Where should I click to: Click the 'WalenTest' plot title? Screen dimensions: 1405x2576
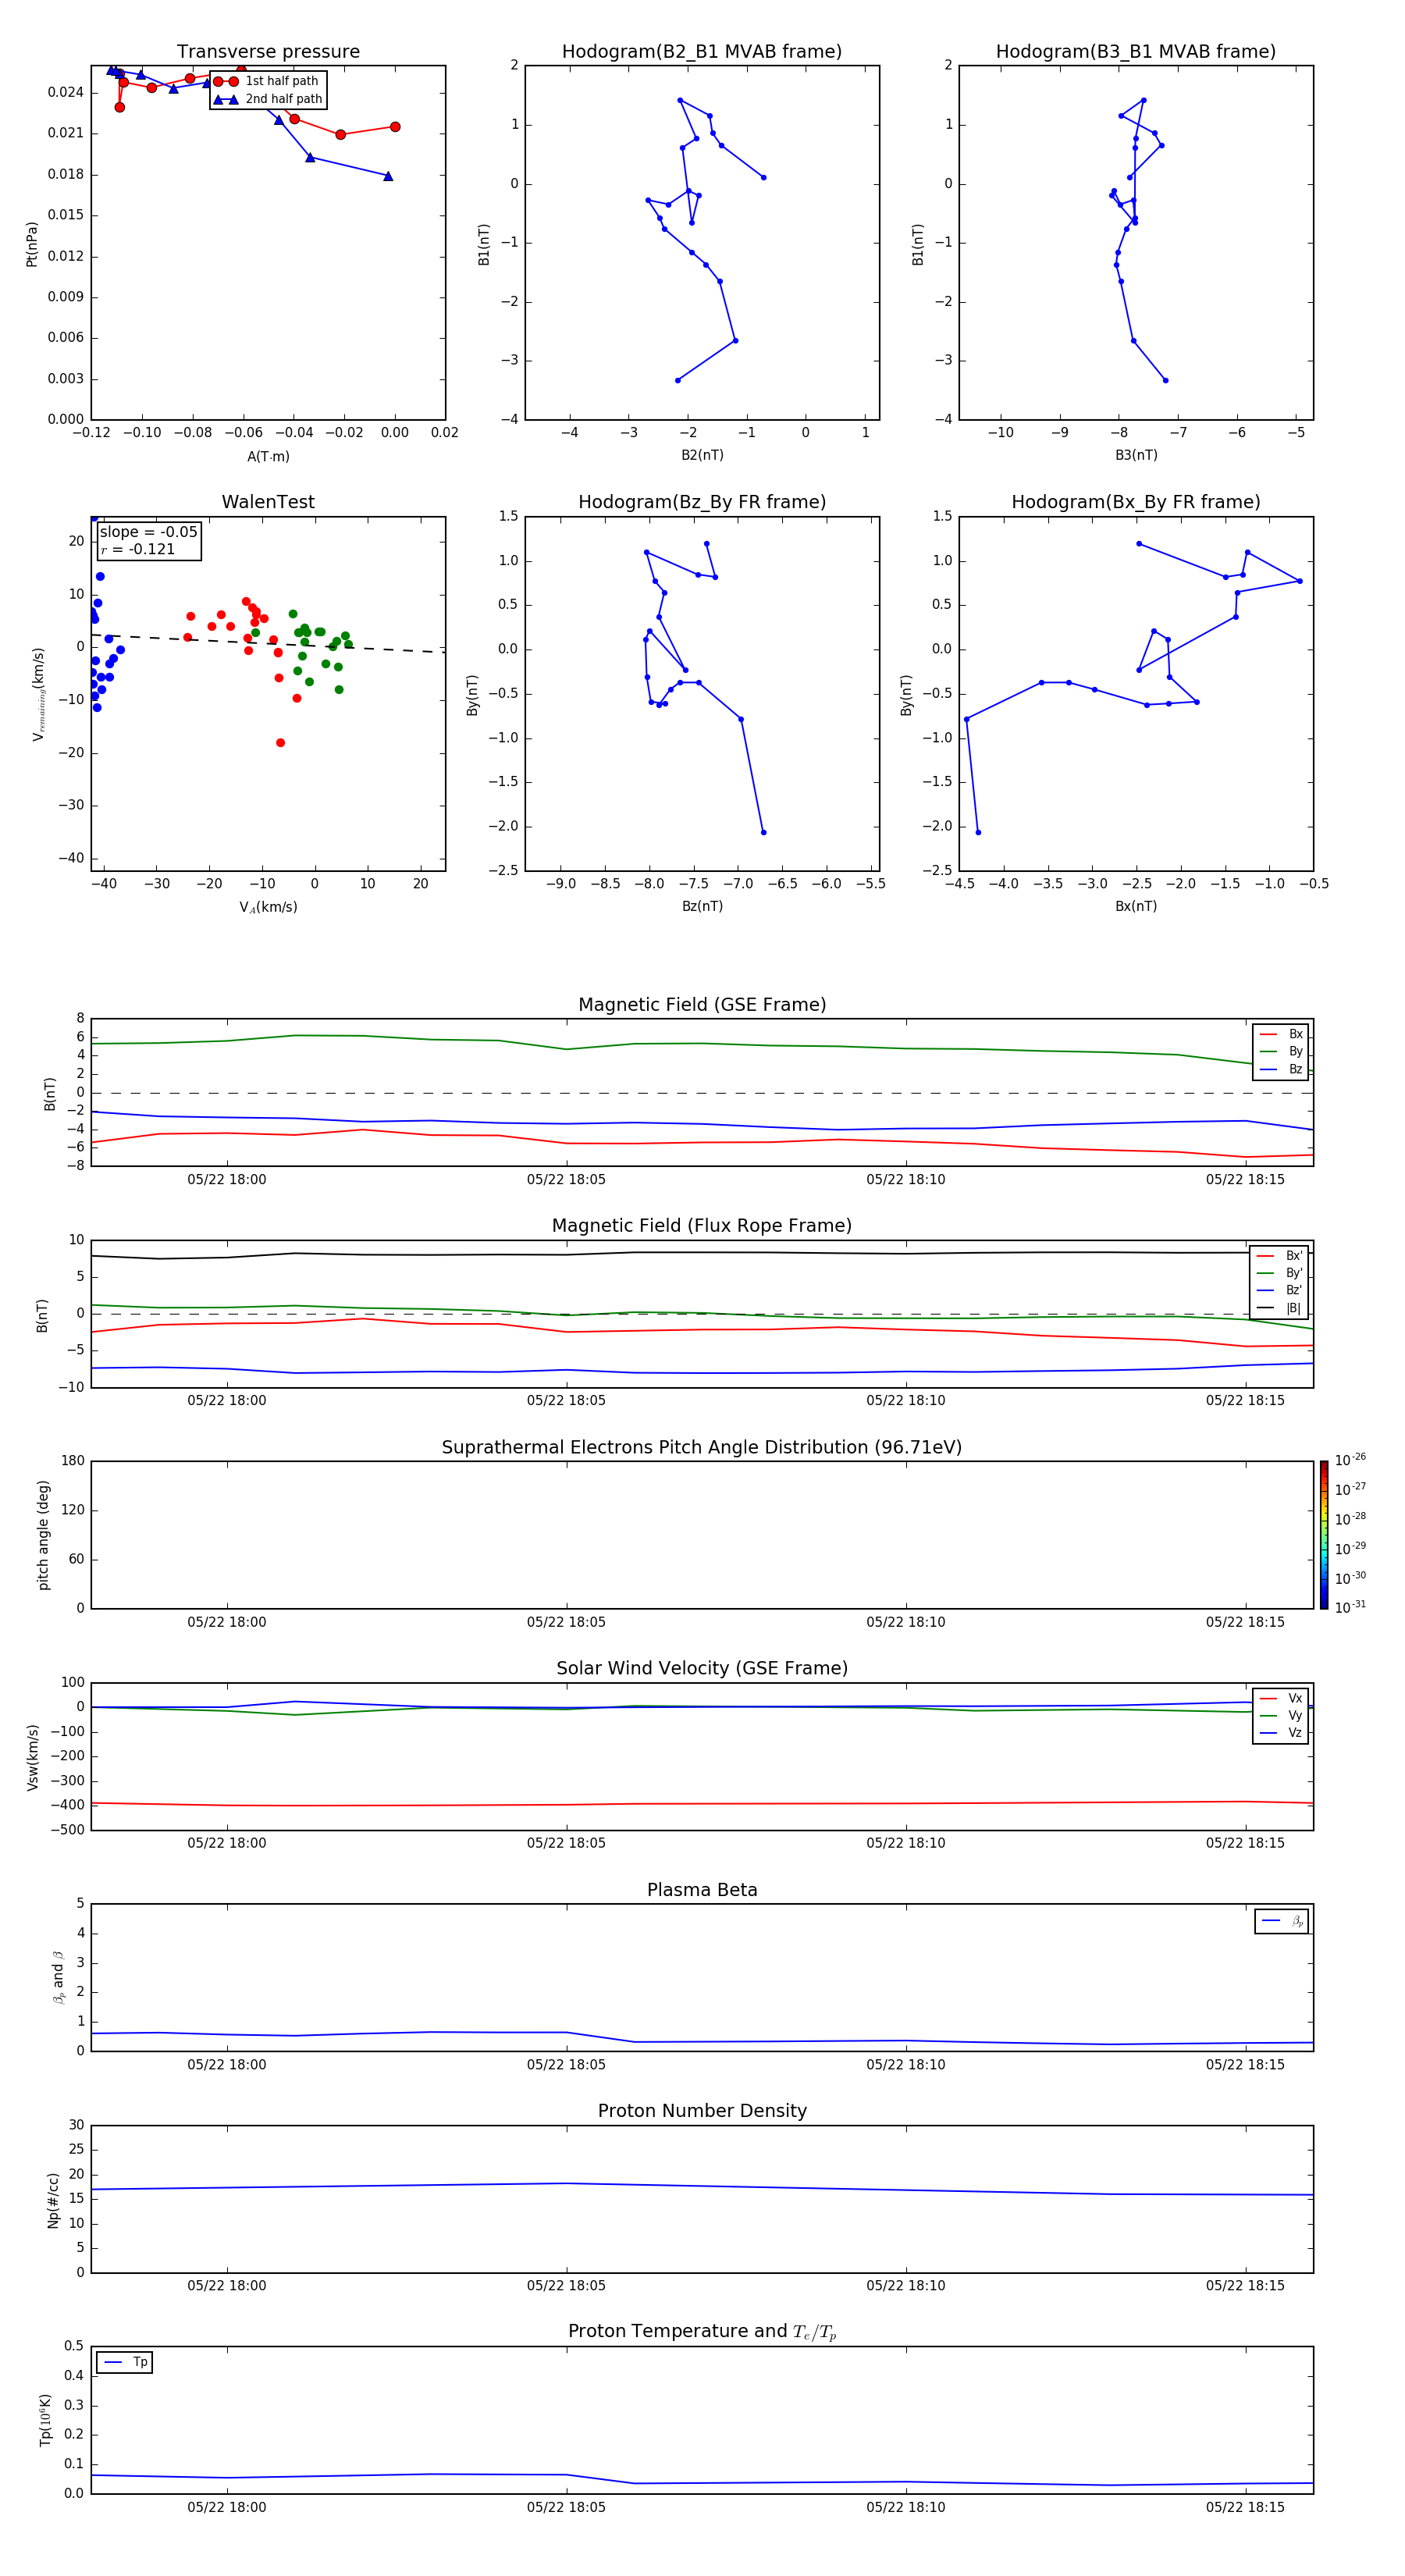click(268, 501)
